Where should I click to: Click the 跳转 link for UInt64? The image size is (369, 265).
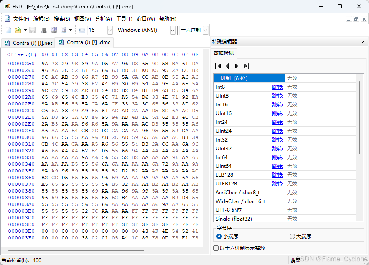[x=278, y=166]
